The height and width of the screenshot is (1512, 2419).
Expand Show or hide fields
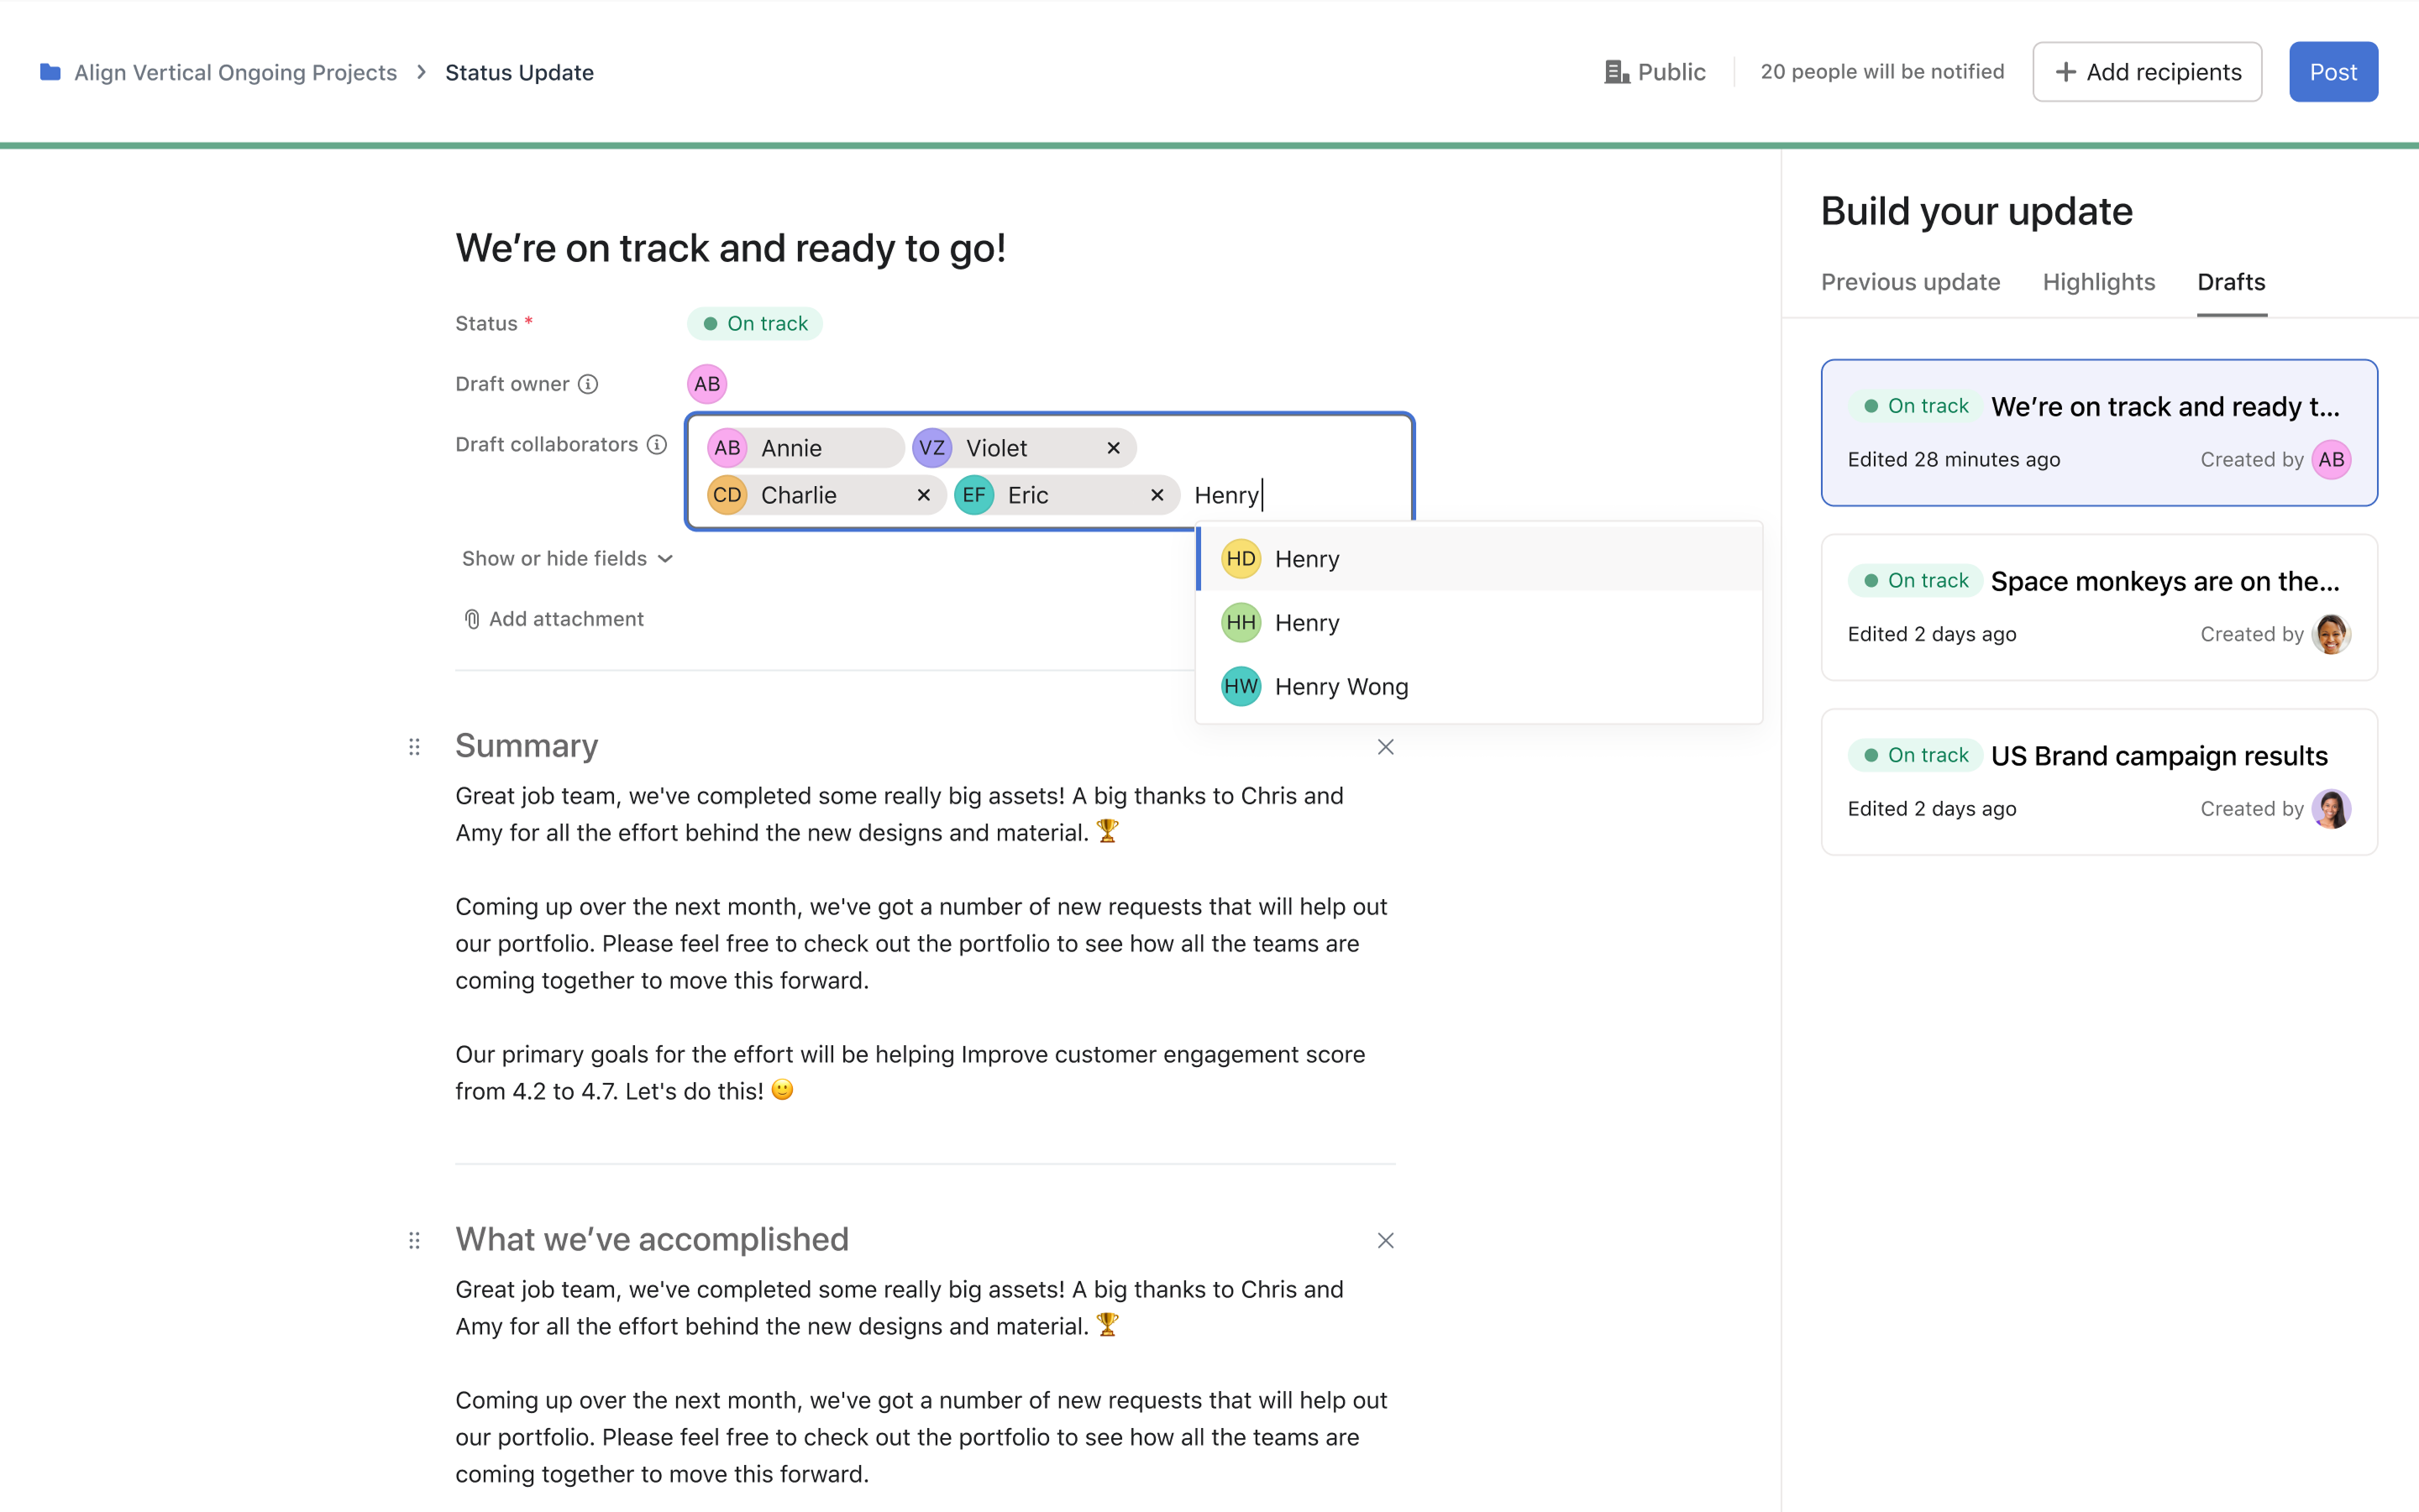566,559
